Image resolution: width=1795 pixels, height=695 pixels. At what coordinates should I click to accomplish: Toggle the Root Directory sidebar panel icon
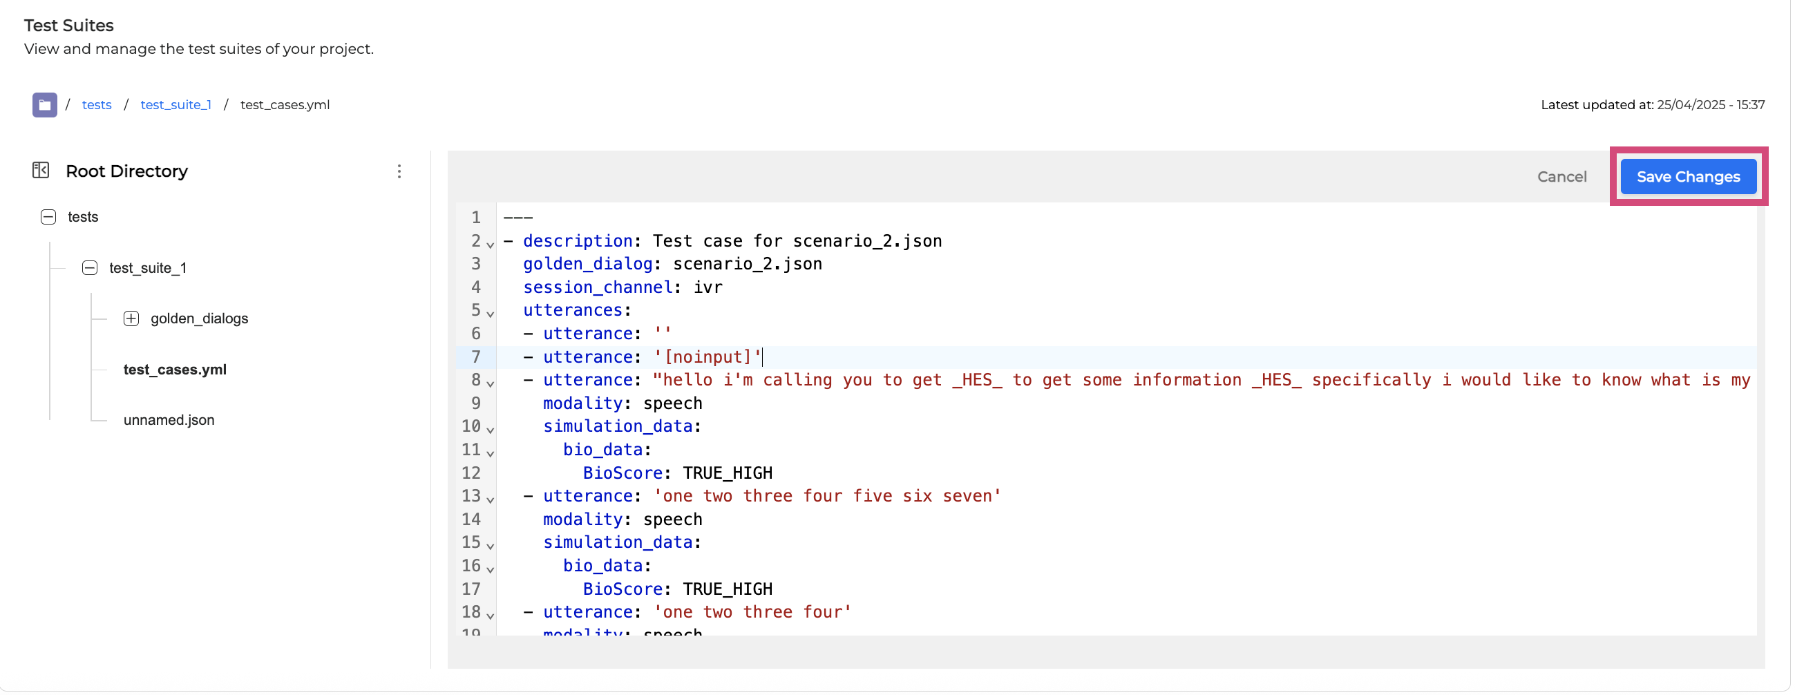pyautogui.click(x=40, y=171)
